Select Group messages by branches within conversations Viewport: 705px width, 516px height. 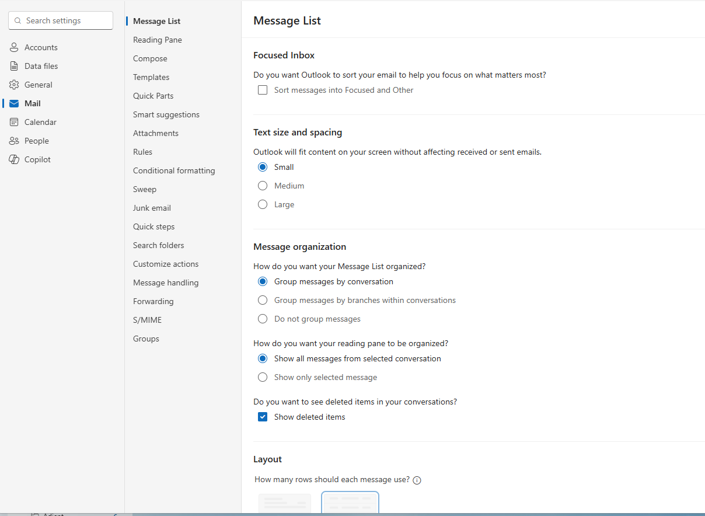coord(263,300)
